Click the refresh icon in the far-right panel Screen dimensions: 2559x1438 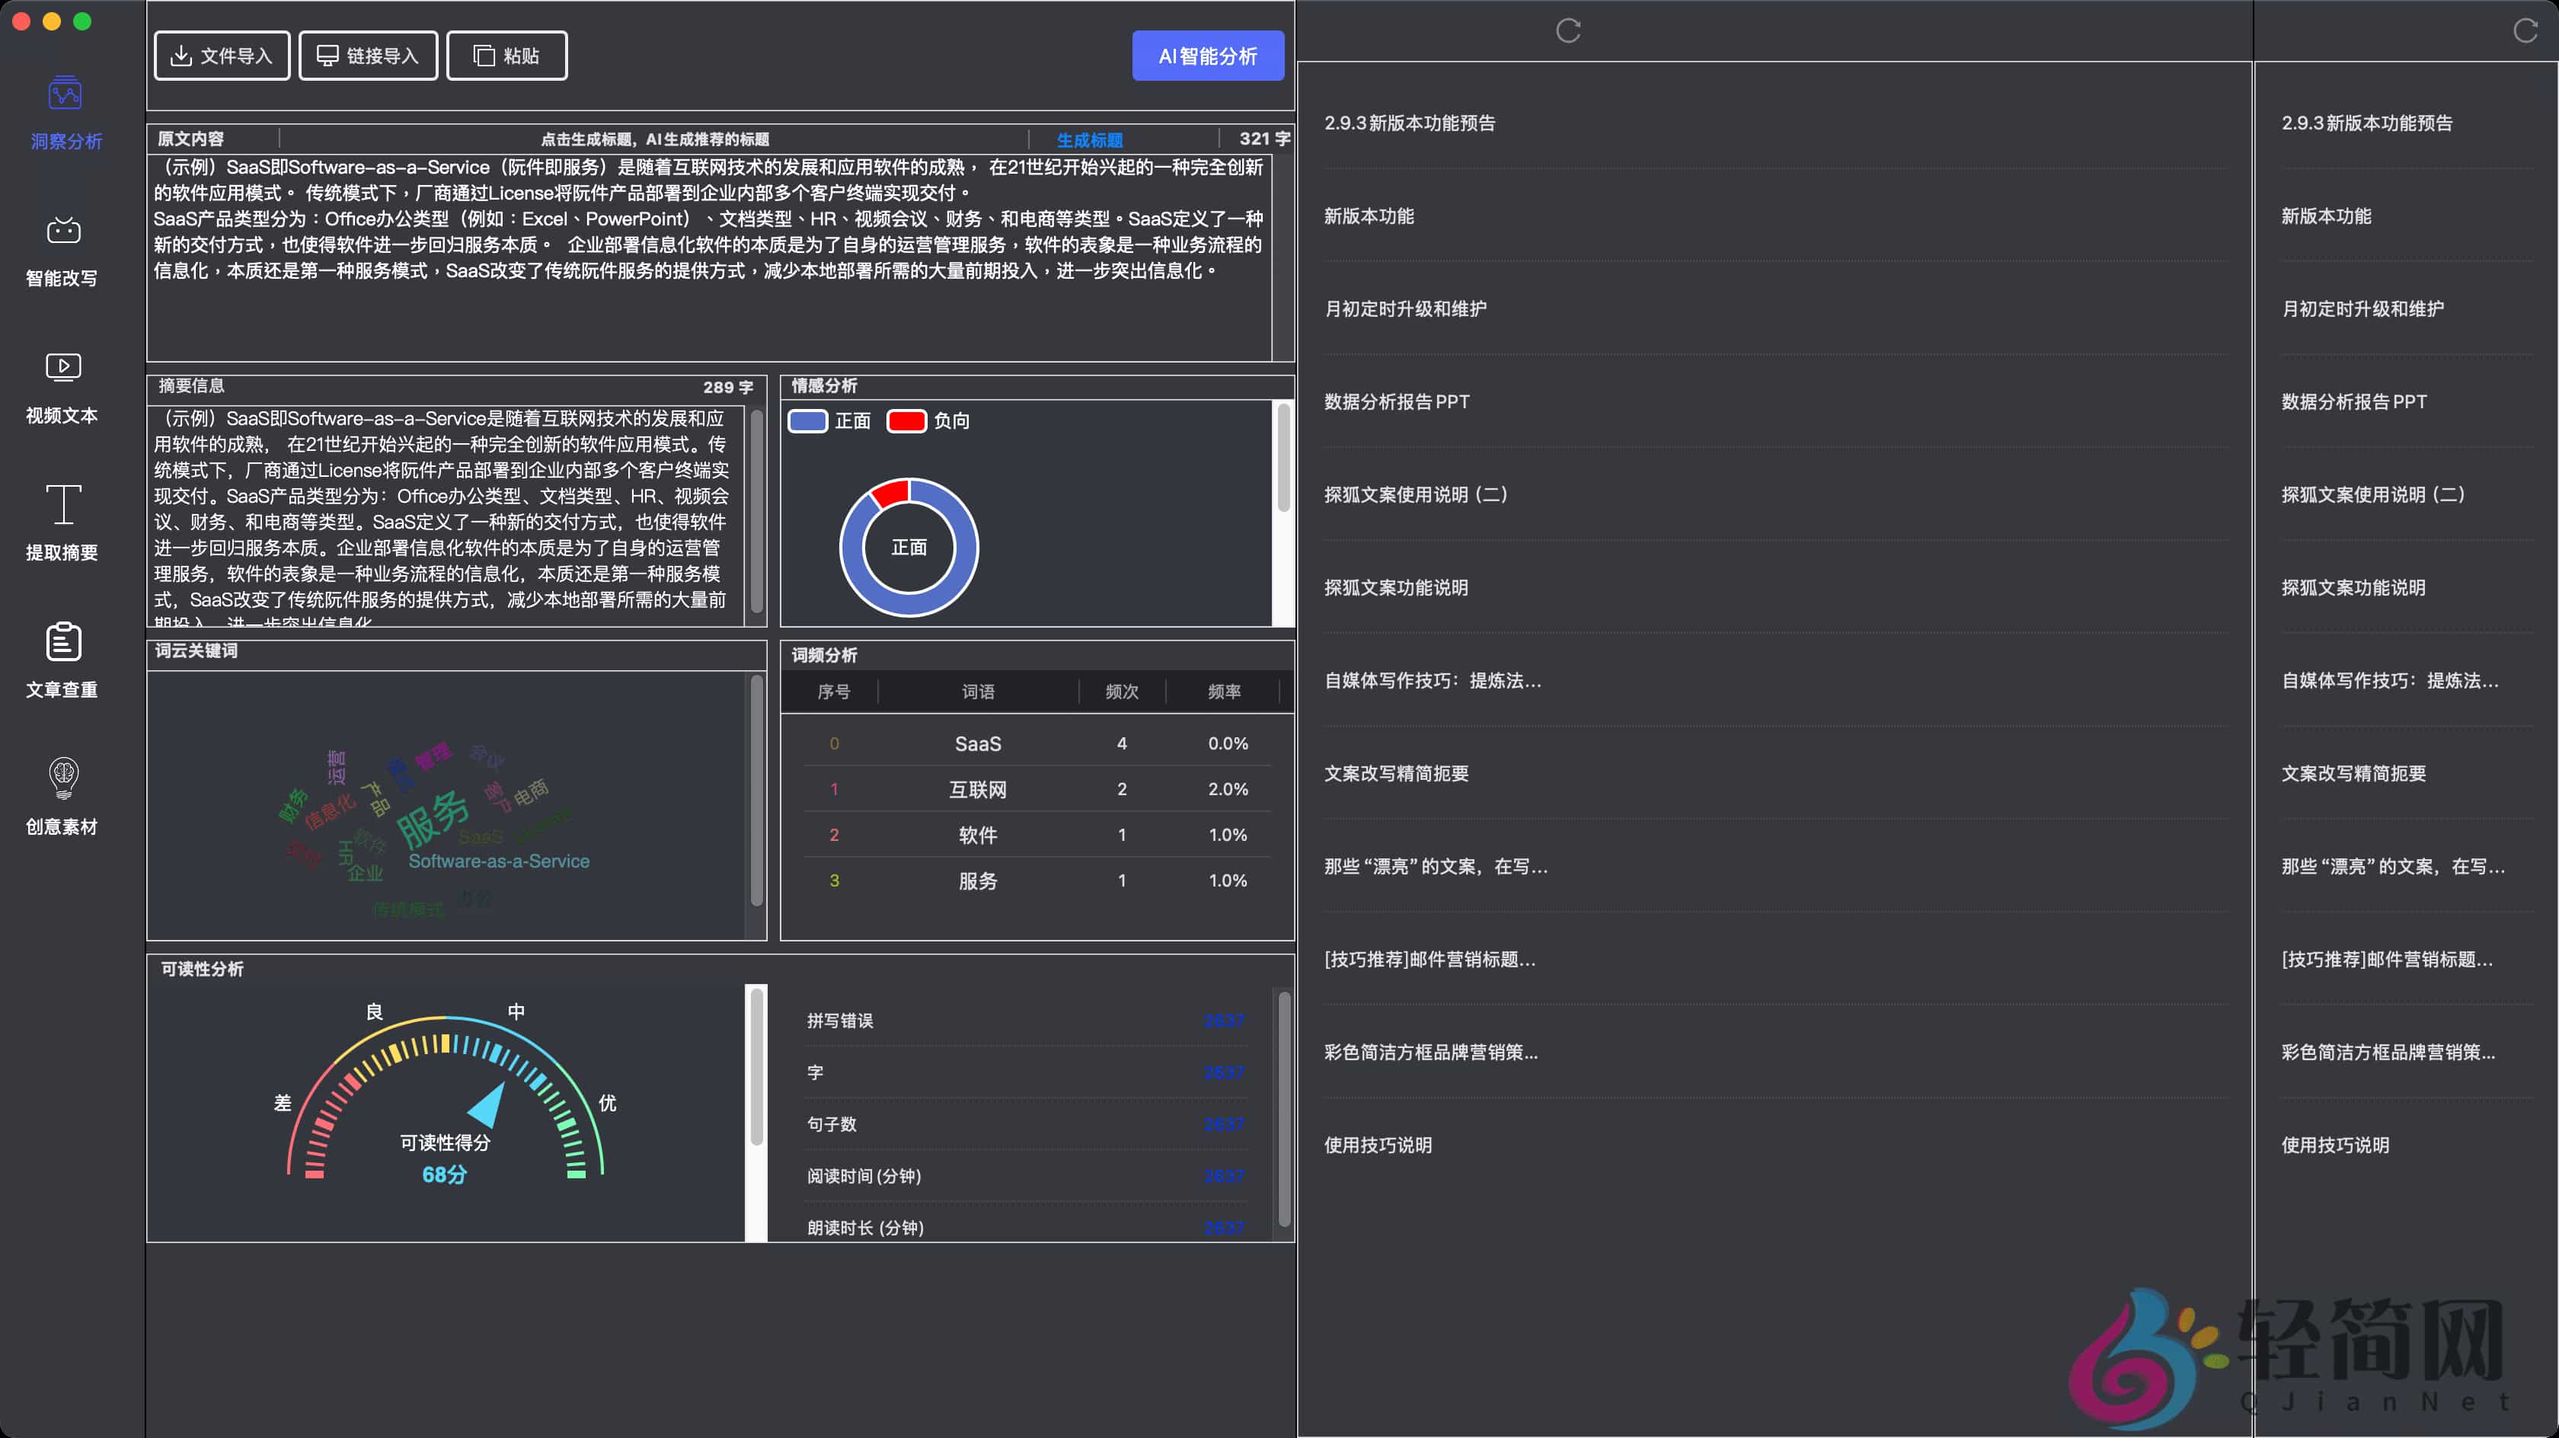click(x=2524, y=30)
